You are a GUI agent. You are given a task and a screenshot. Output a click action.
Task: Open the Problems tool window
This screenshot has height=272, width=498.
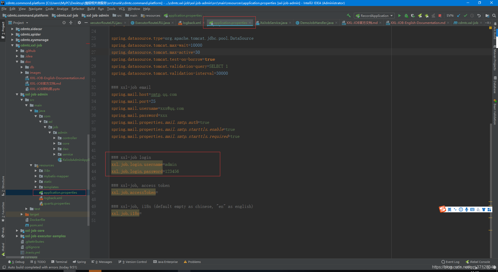pyautogui.click(x=192, y=262)
